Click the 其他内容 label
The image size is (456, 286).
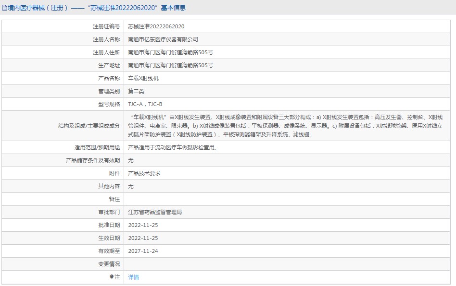pos(109,186)
